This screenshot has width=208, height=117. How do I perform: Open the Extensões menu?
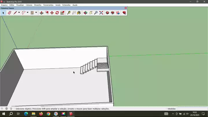tap(66, 5)
